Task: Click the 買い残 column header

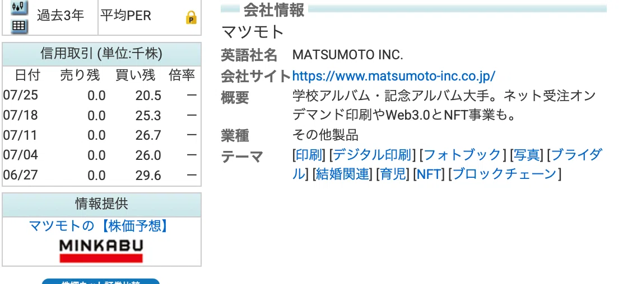Action: point(135,75)
